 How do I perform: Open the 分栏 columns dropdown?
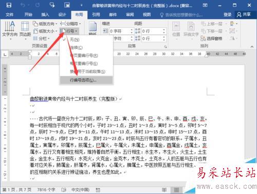41,39
